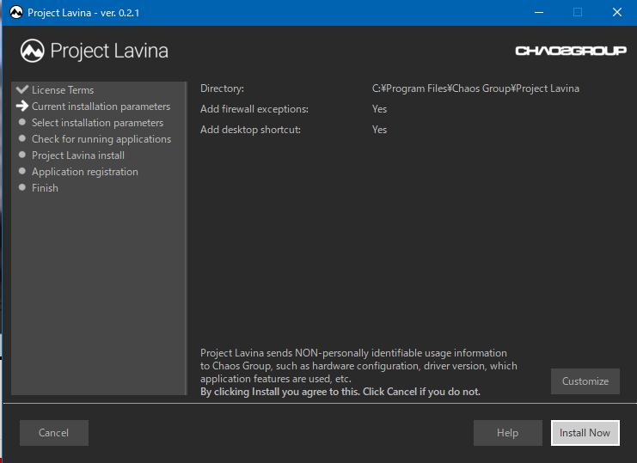
Task: Click the installation directory path value
Action: pos(475,88)
